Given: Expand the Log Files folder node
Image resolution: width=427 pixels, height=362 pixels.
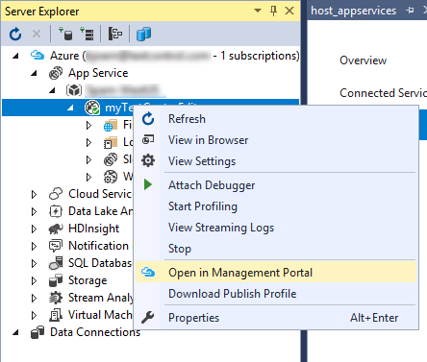Looking at the screenshot, I should click(88, 142).
